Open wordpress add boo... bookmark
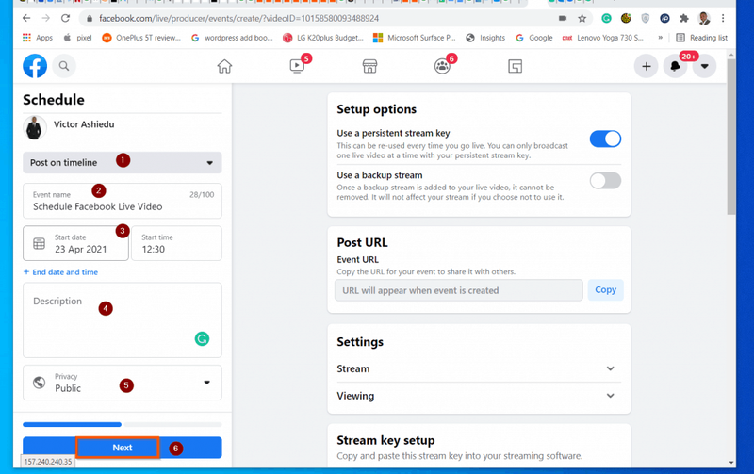 [x=232, y=38]
